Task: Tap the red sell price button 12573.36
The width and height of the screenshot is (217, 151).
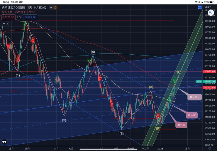Action: point(9,17)
